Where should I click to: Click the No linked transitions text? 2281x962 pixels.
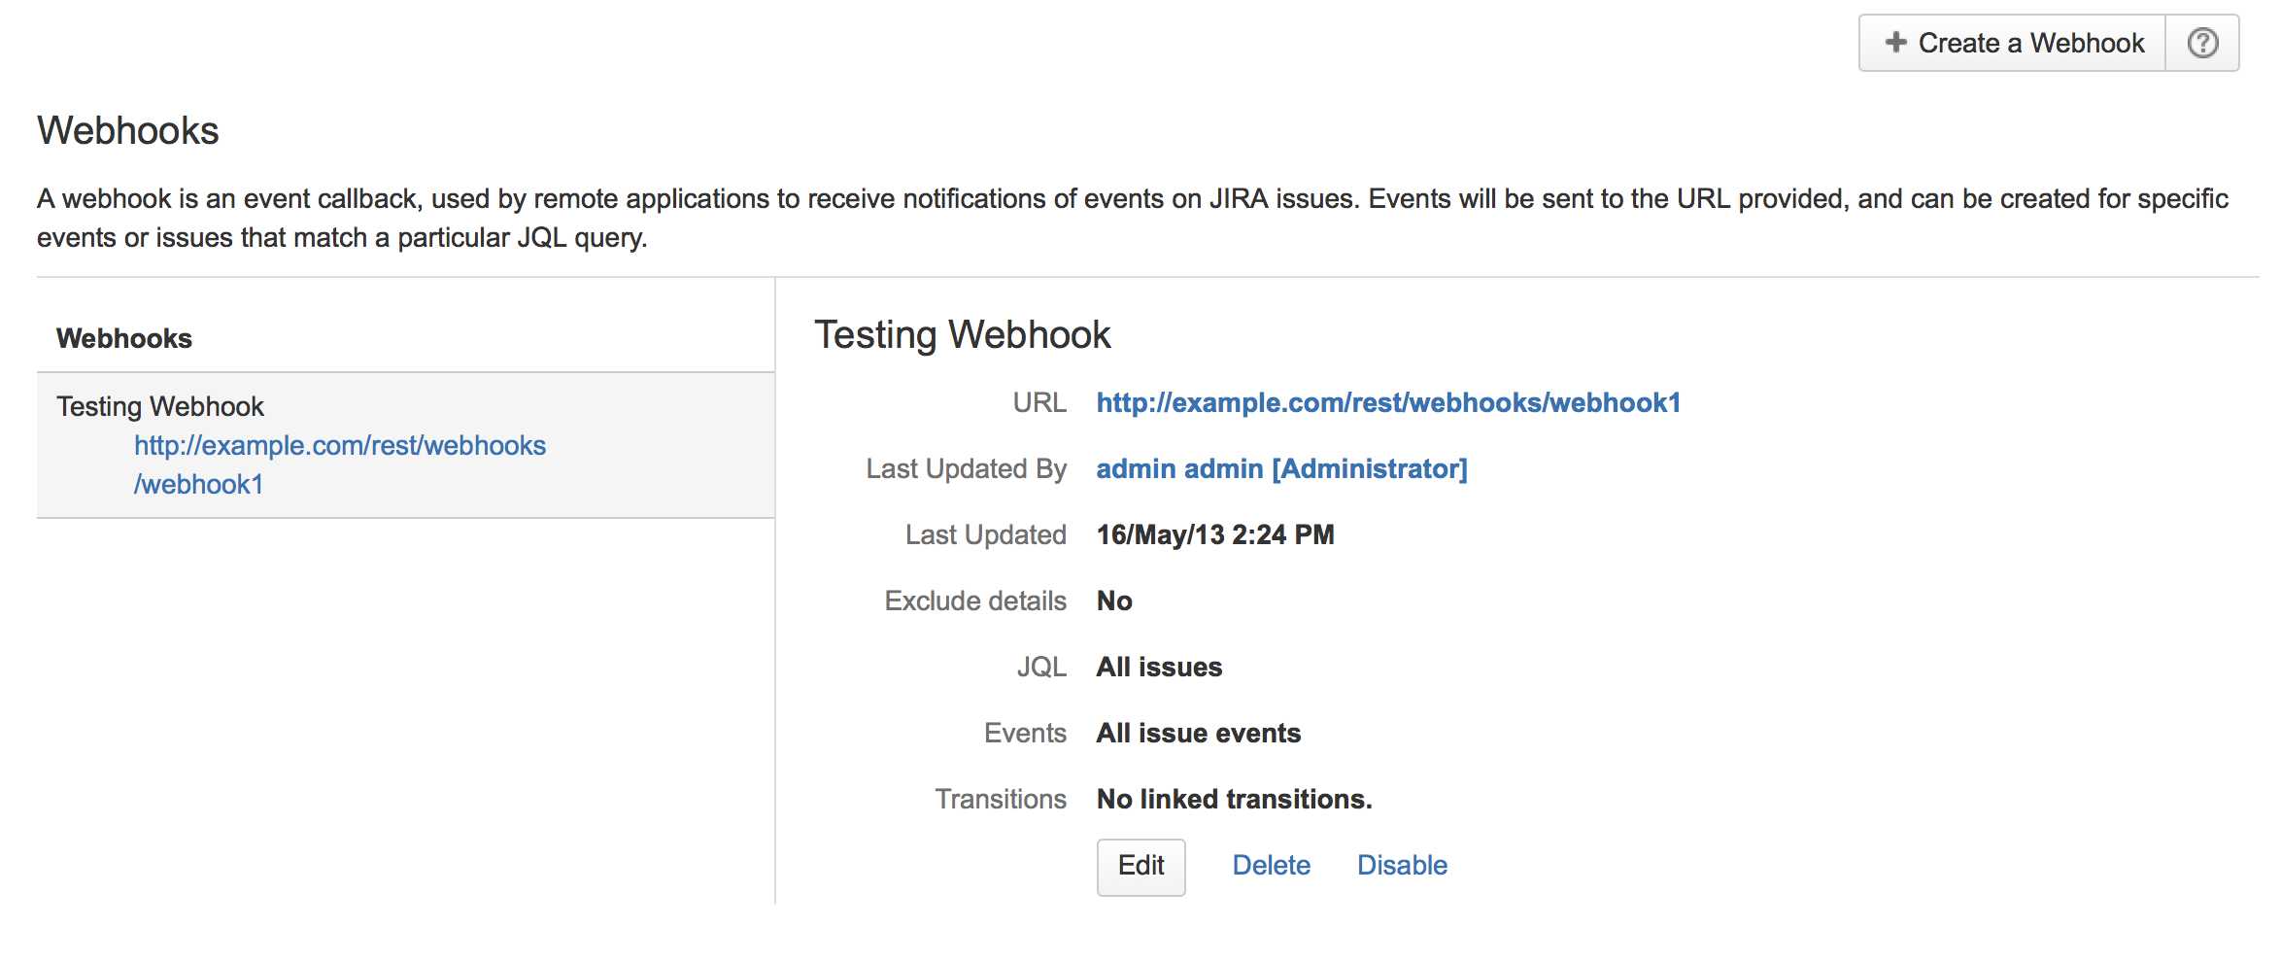(1234, 800)
